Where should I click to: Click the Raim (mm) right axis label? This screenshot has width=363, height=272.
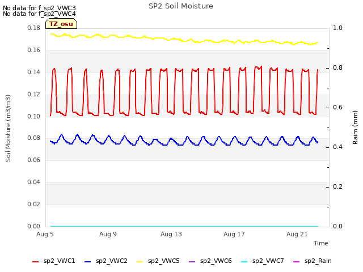(355, 127)
